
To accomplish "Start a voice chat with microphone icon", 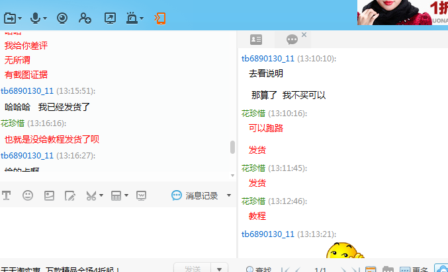I will click(x=36, y=18).
